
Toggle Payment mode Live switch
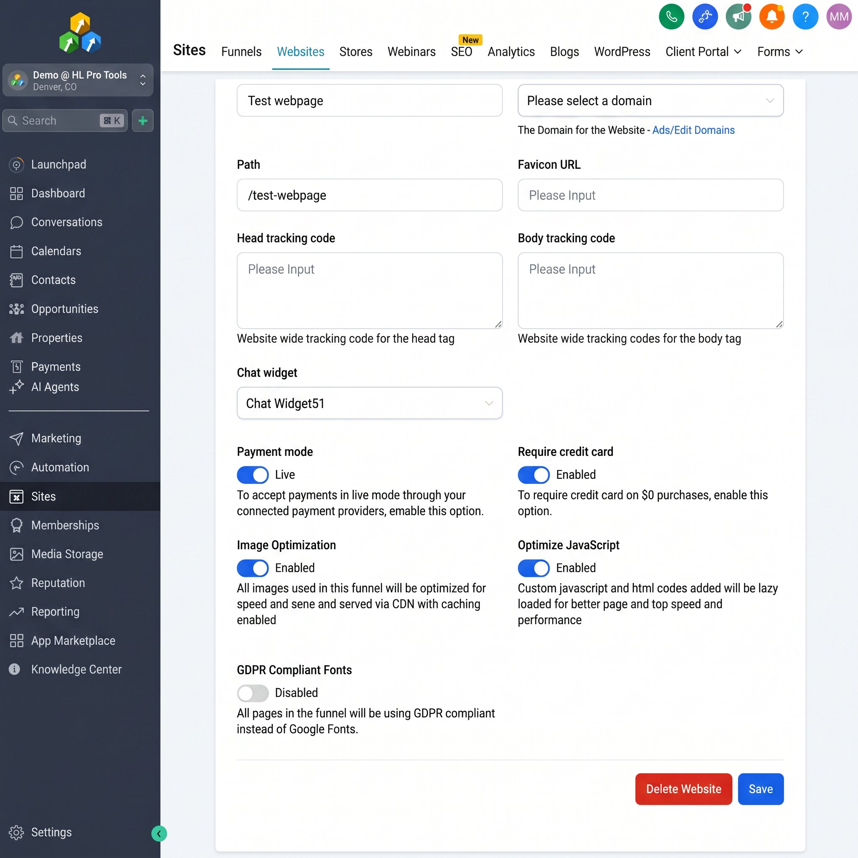click(x=253, y=475)
